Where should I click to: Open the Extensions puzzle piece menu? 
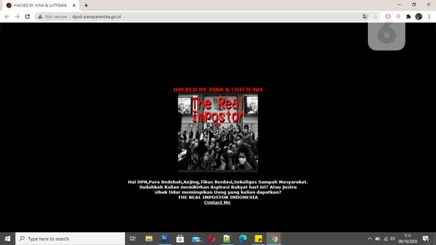(409, 16)
